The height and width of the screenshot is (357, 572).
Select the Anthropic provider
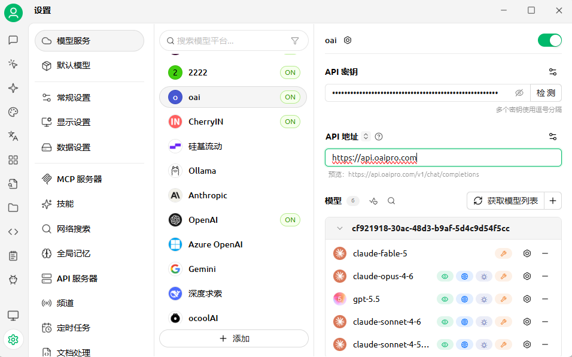tap(233, 195)
